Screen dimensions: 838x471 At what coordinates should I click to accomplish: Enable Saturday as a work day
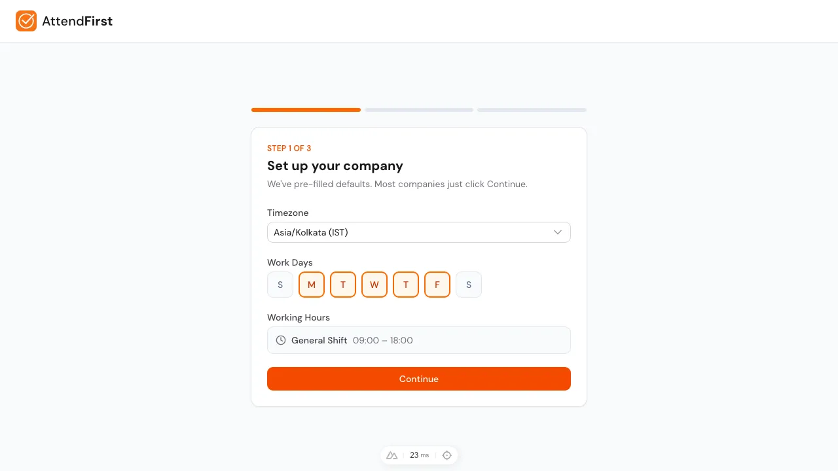coord(469,285)
